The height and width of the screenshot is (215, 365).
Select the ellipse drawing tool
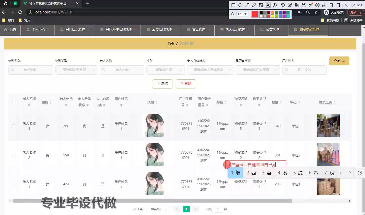240,5
